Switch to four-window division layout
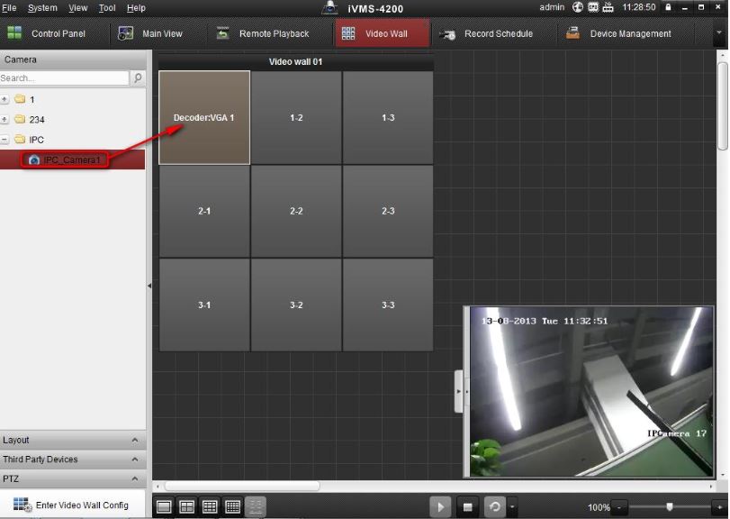 [x=186, y=506]
